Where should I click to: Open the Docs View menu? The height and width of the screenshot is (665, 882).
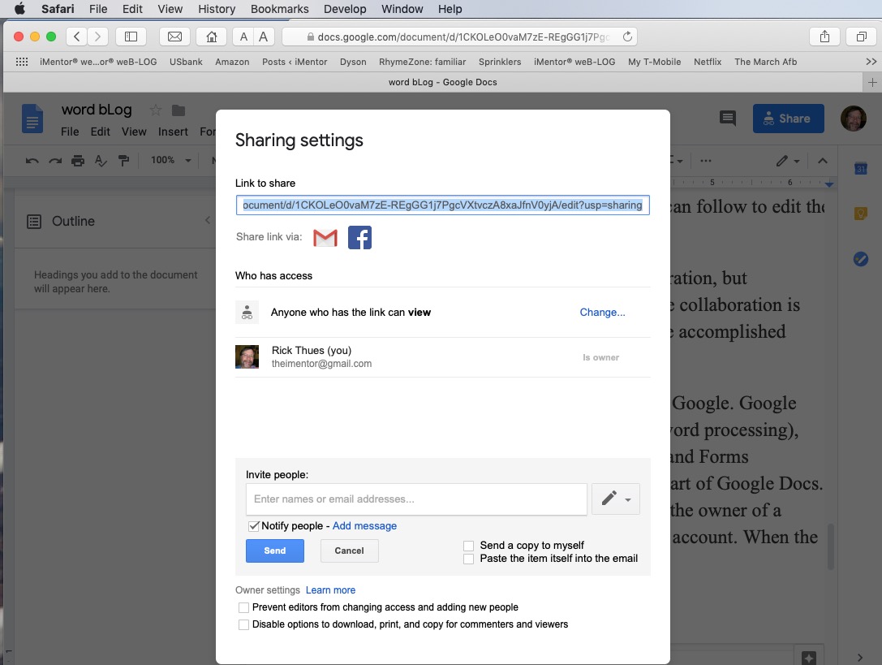click(x=134, y=132)
